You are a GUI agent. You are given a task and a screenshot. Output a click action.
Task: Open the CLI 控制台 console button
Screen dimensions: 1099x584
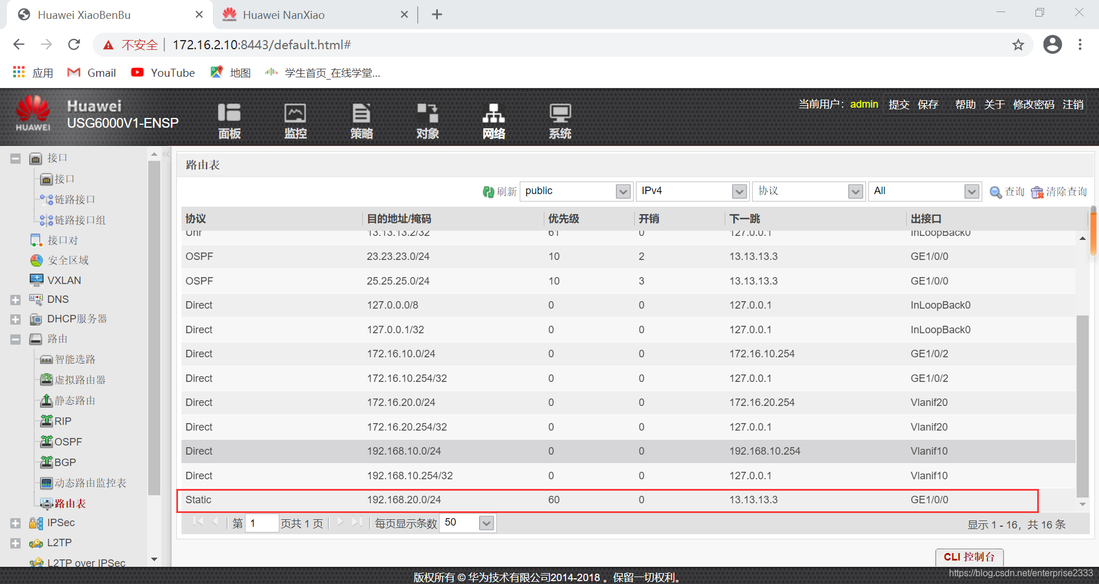pos(969,557)
